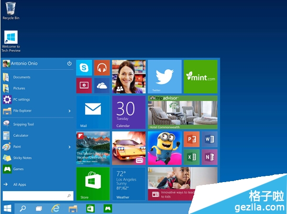Screen dimensions: 287x214
Task: Open the OneNote tile
Action: (210, 157)
